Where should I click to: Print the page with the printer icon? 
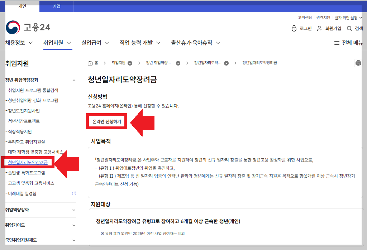358,63
